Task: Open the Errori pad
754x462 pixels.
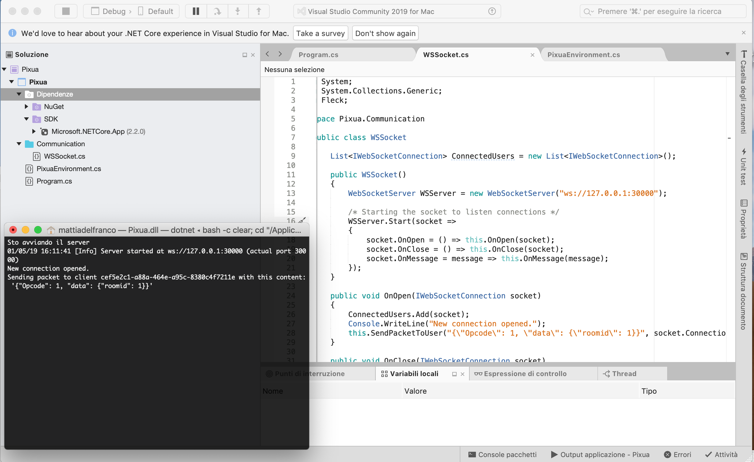Action: pyautogui.click(x=677, y=455)
